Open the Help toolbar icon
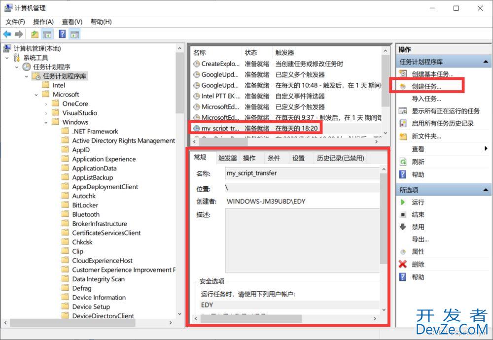 [x=62, y=34]
